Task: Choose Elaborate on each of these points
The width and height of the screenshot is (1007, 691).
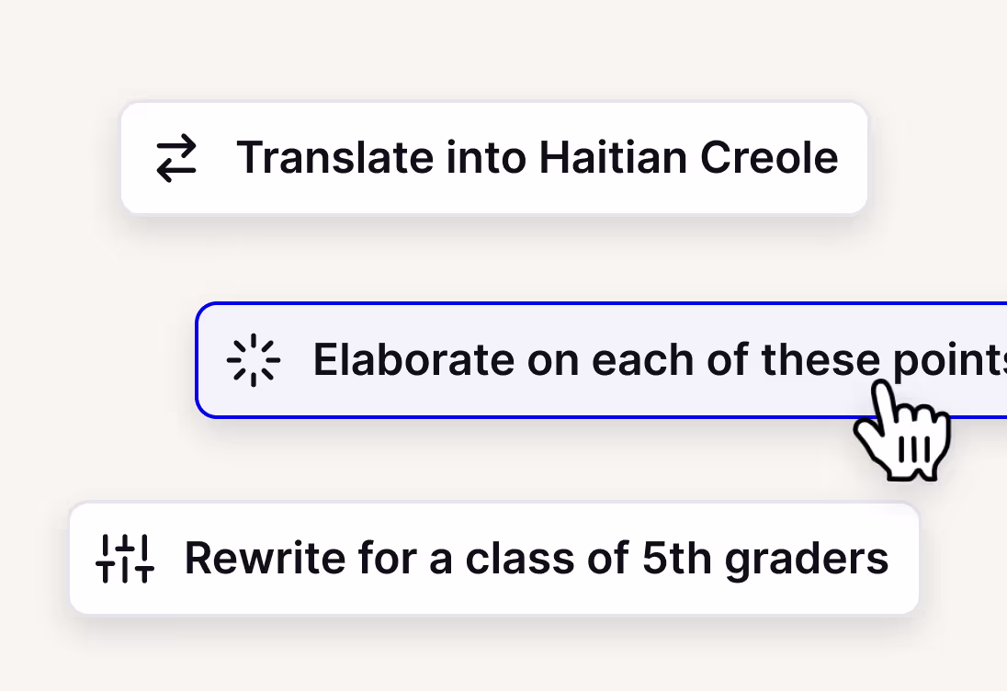Action: (601, 360)
